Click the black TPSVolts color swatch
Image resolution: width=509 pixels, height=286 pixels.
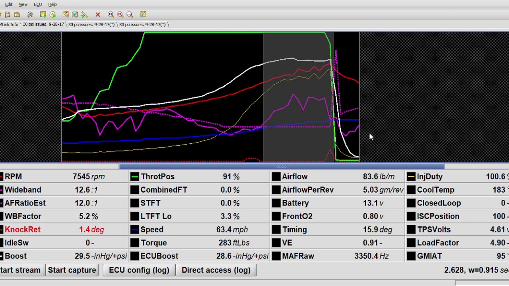(x=411, y=230)
